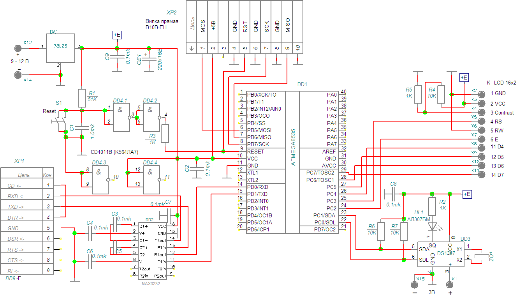Click the DD4:1 NAND gate symbol
Image resolution: width=519 pixels, height=298 pixels.
pos(121,118)
